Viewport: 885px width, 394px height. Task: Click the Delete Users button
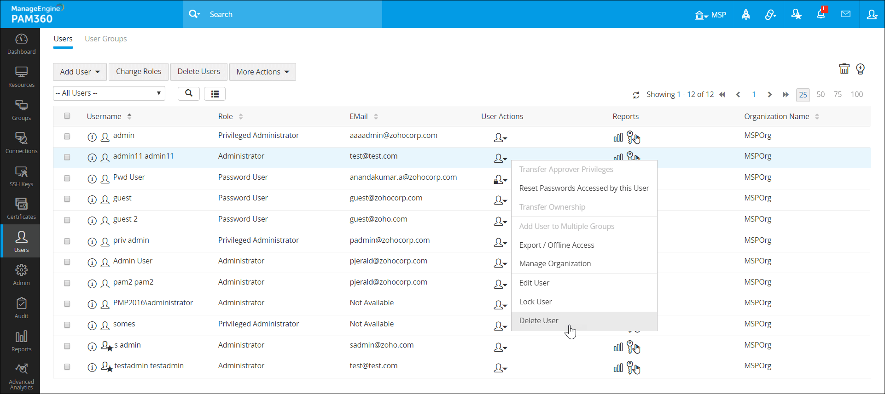point(199,72)
